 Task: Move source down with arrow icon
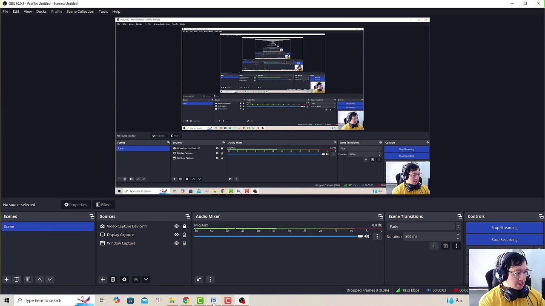point(146,279)
